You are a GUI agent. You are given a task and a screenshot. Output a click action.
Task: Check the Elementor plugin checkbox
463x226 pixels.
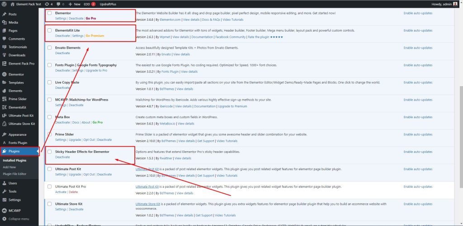50,13
